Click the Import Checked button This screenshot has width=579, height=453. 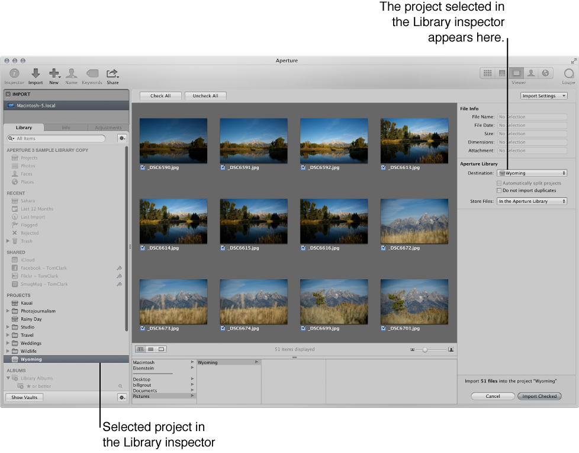539,396
